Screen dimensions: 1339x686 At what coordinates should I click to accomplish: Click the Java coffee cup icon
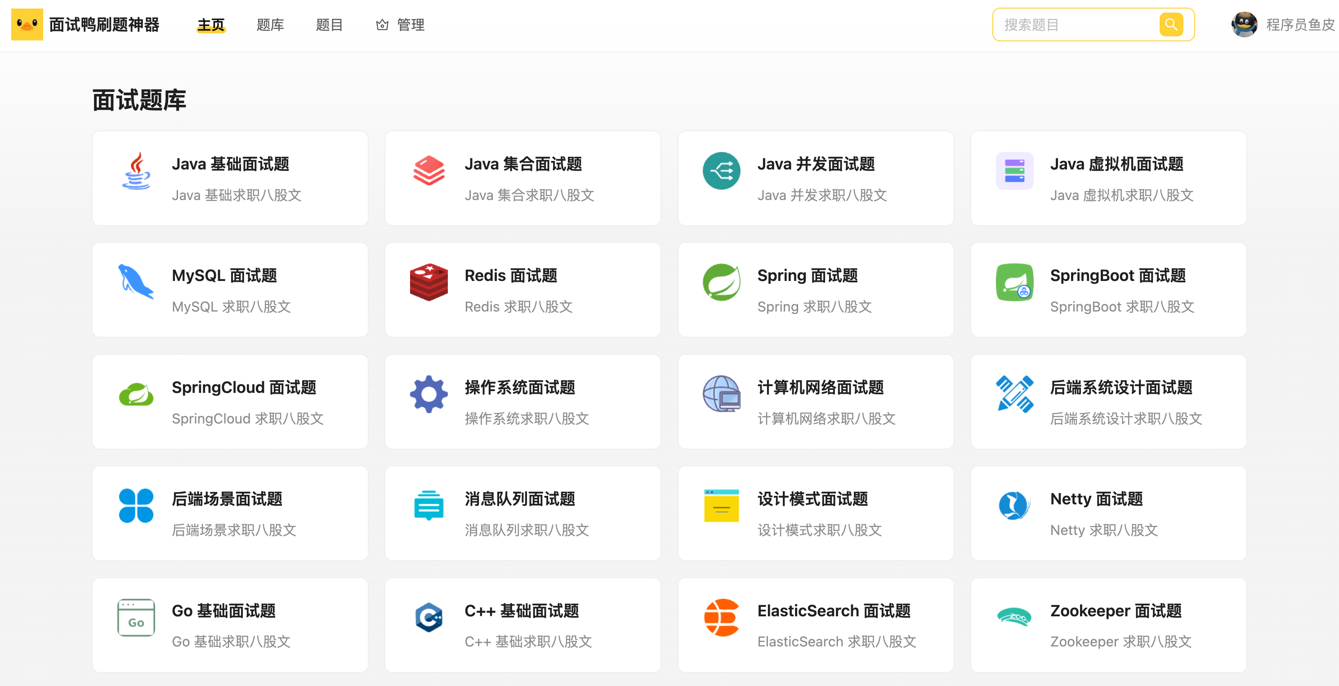[136, 171]
